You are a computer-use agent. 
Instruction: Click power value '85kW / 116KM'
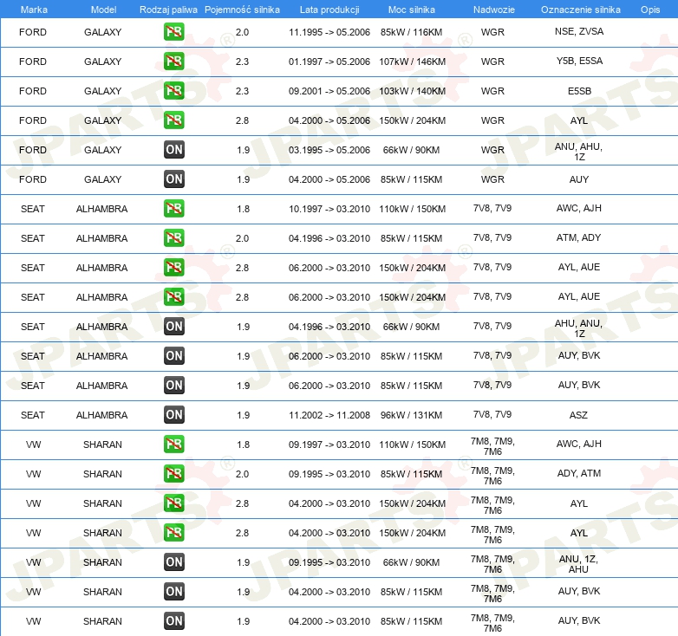(x=411, y=32)
